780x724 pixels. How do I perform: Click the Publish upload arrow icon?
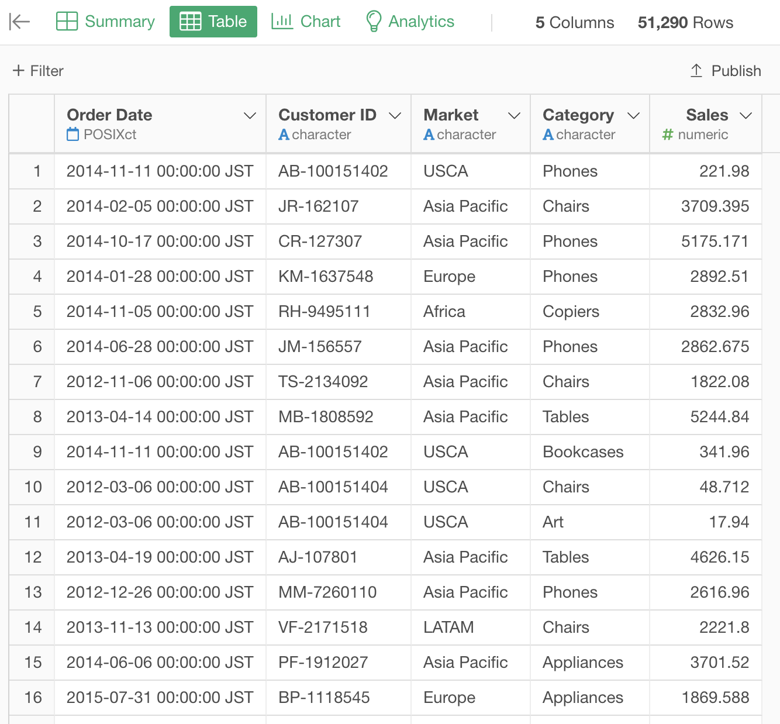[696, 71]
